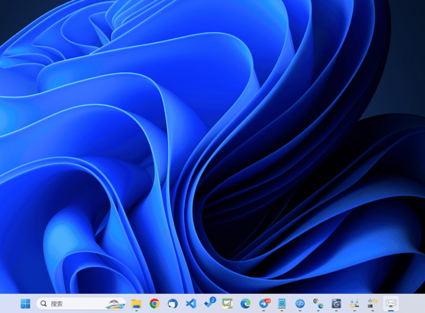Click the taskbar search box labeled 搜索
This screenshot has width=425, height=313.
(81, 304)
